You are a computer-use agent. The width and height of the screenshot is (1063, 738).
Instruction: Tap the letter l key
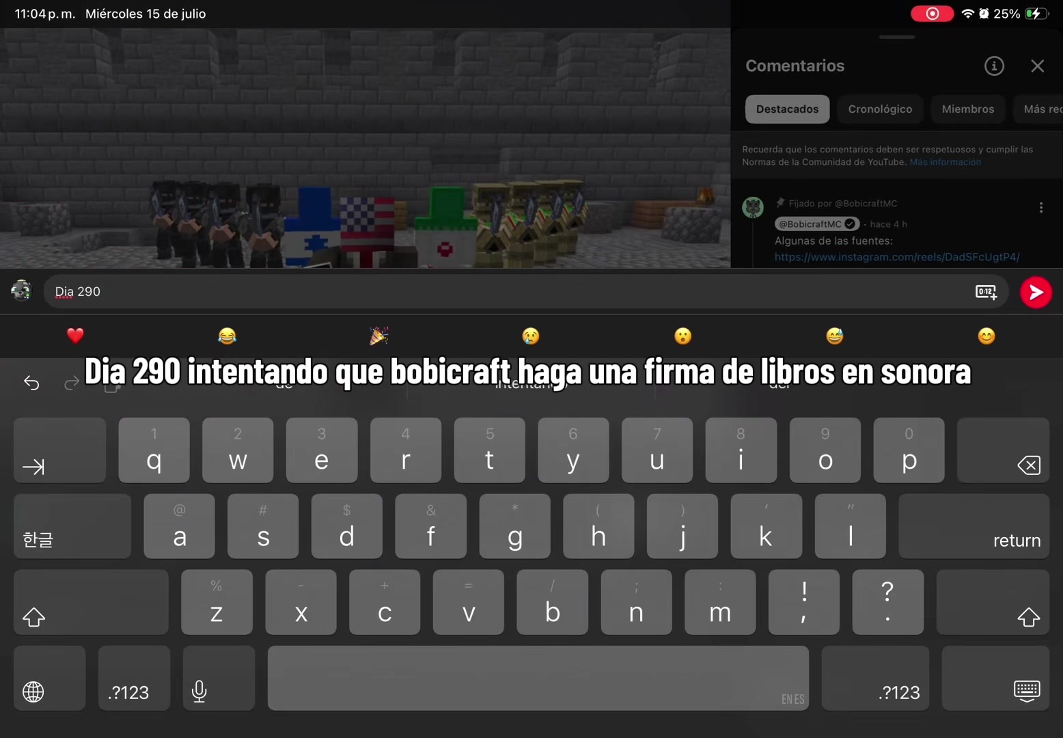(851, 526)
